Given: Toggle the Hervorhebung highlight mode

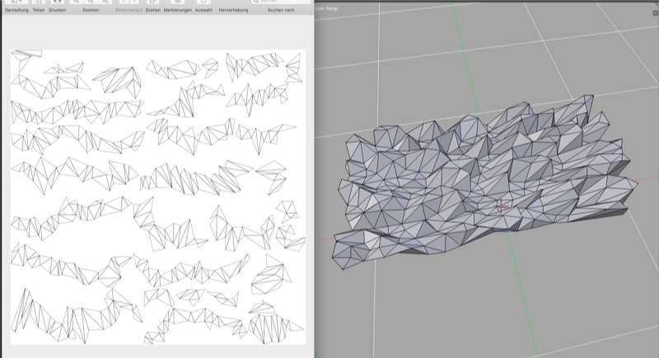Looking at the screenshot, I should (x=233, y=3).
